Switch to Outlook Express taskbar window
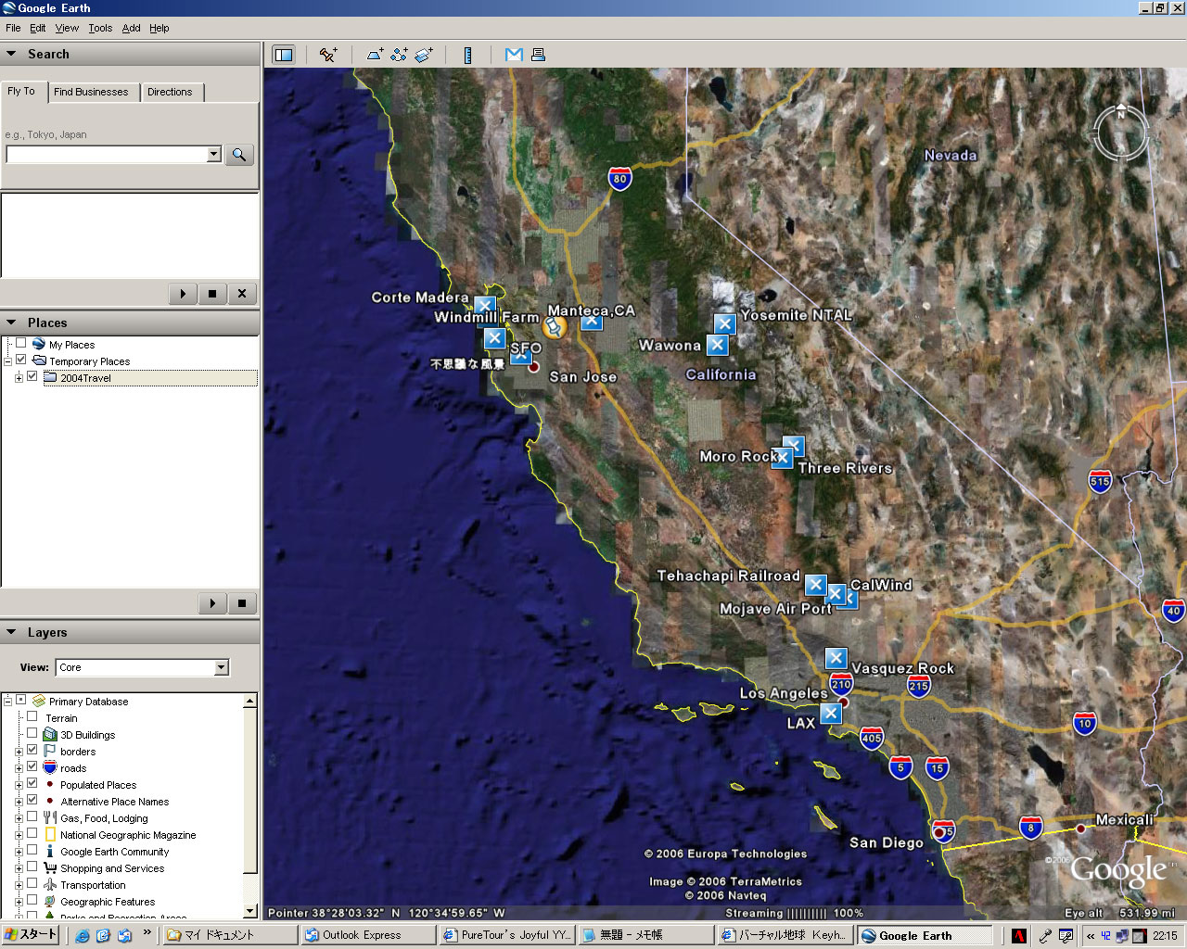 click(368, 935)
